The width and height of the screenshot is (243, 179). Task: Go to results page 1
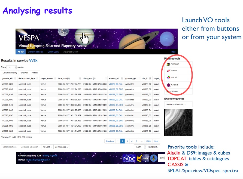tap(118, 141)
